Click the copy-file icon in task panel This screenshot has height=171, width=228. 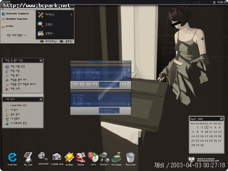click(7, 76)
